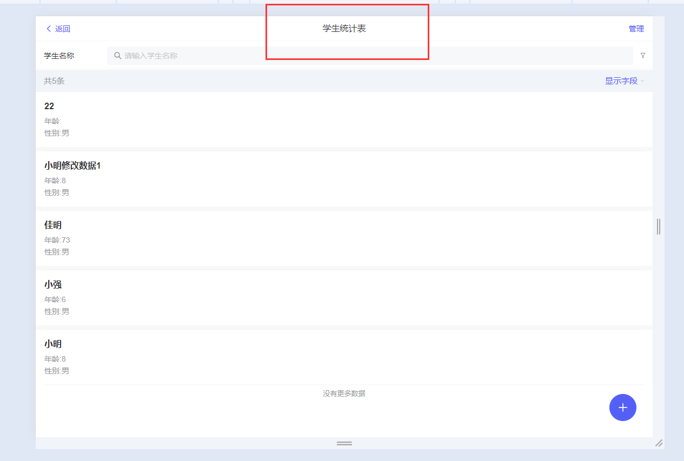Screen dimensions: 684x461
Task: Click the 返回 back text
Action: click(63, 29)
